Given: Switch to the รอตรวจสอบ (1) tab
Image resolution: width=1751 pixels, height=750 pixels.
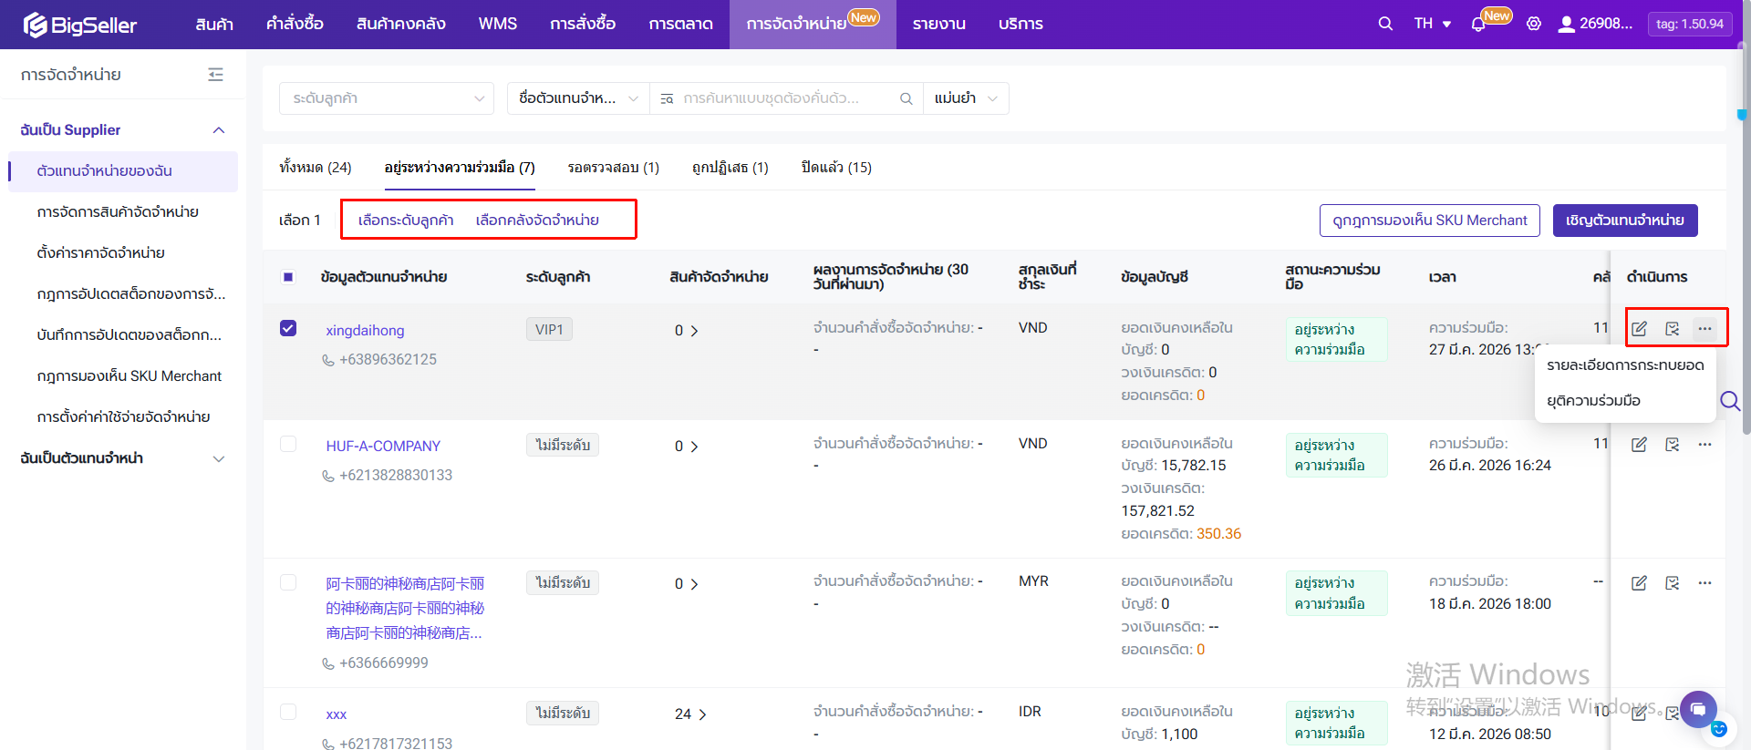Looking at the screenshot, I should point(613,168).
